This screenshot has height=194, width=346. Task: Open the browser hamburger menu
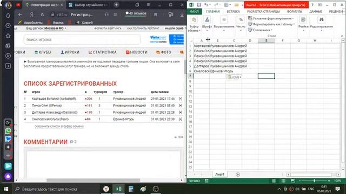[x=148, y=5]
